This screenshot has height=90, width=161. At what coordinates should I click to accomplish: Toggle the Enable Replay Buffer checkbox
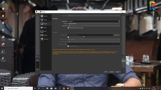click(x=68, y=46)
